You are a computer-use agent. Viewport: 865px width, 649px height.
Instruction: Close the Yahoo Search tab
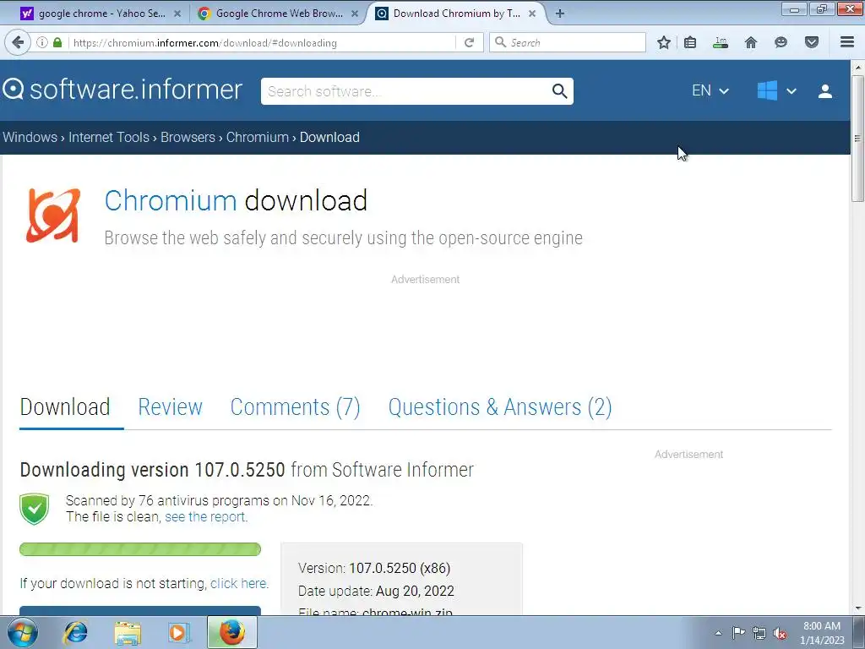tap(177, 14)
